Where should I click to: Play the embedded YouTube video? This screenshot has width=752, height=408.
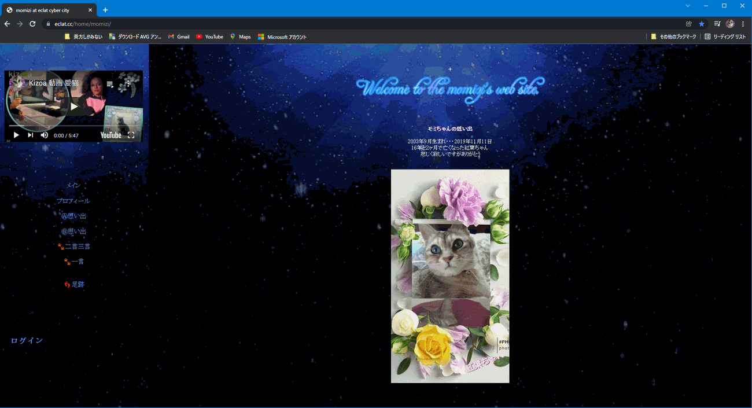click(16, 135)
